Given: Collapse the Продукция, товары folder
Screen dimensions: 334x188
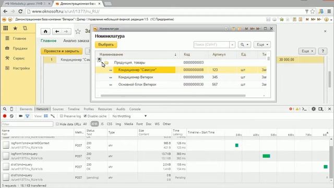Looking at the screenshot, I should [x=99, y=60].
